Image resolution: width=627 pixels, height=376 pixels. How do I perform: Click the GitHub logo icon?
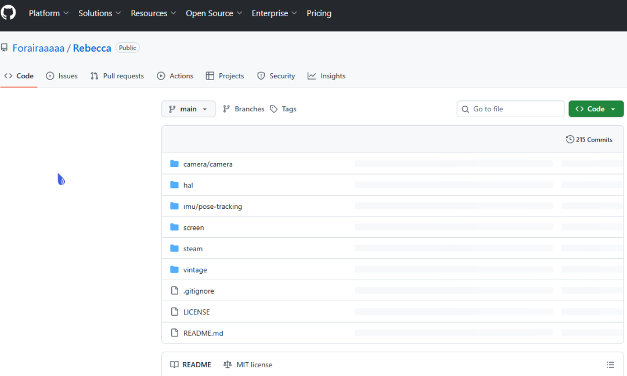pos(9,12)
